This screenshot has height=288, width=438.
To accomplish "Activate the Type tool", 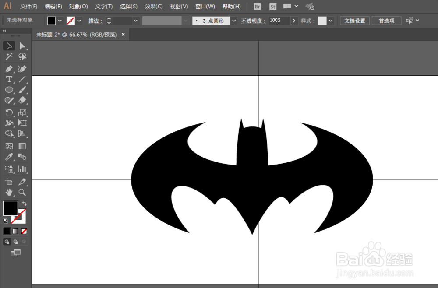I will 9,79.
